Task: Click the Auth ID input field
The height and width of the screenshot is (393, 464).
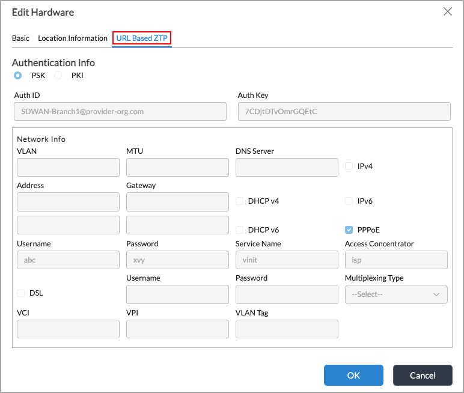Action: pyautogui.click(x=120, y=111)
